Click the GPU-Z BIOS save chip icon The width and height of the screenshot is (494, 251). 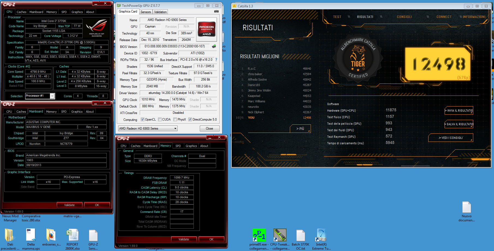click(214, 46)
